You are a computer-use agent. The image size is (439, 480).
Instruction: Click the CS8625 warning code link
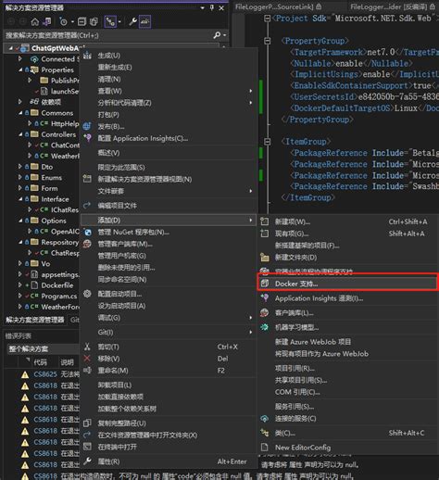tap(45, 374)
